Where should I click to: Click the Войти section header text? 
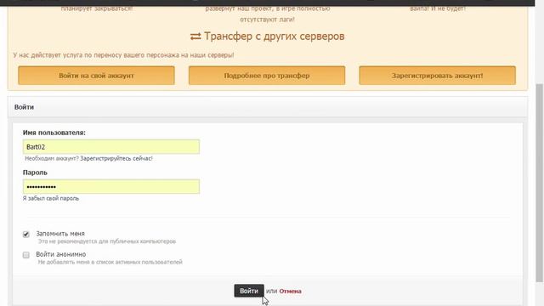click(24, 107)
